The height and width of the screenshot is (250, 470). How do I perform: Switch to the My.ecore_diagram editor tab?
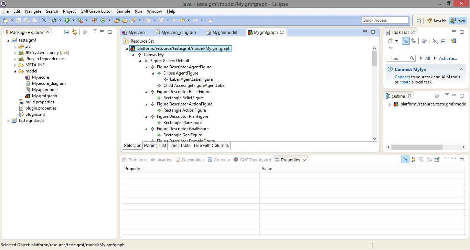[175, 32]
